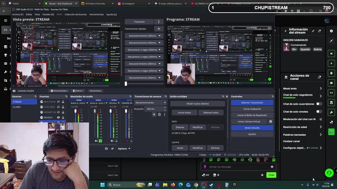Open Filtros for the selected source
The width and height of the screenshot is (337, 189).
[77, 91]
